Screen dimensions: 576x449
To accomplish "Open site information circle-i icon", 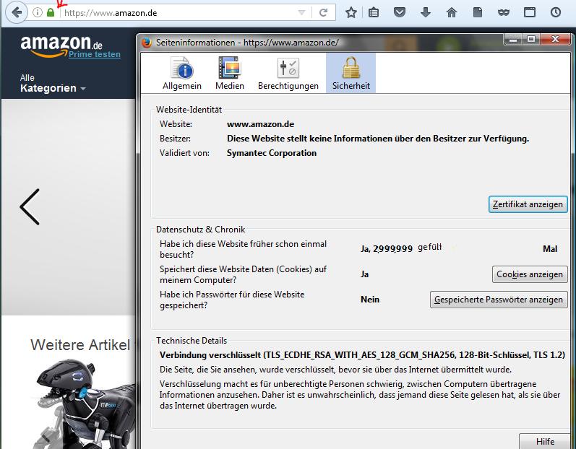I will click(x=38, y=13).
